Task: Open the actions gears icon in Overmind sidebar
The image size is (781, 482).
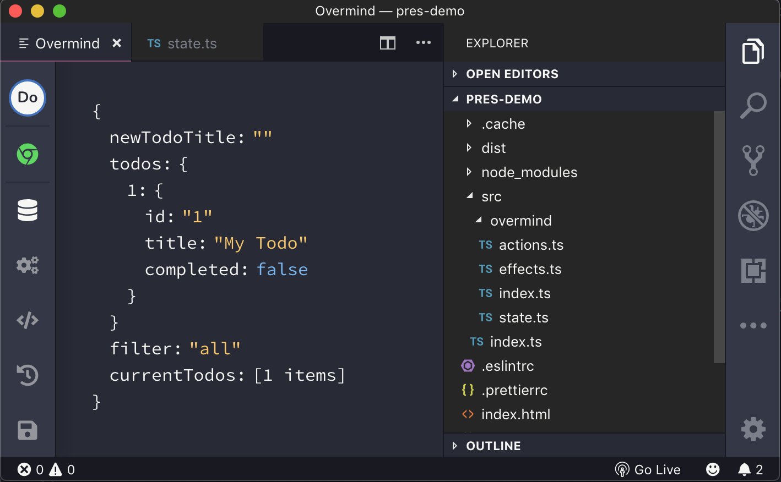Action: (28, 265)
